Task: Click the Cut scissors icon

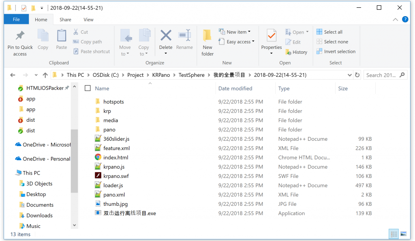Action: (x=76, y=32)
